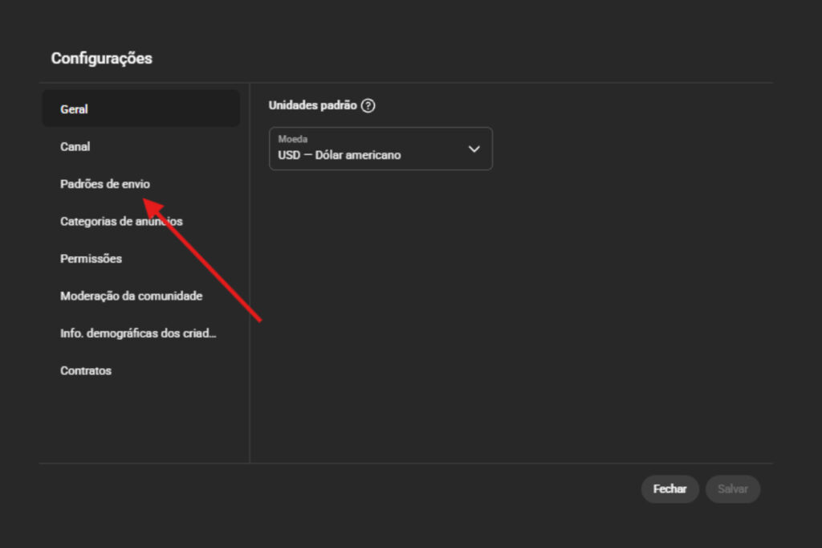Image resolution: width=822 pixels, height=548 pixels.
Task: Click the Configurações dialog title
Action: 102,59
